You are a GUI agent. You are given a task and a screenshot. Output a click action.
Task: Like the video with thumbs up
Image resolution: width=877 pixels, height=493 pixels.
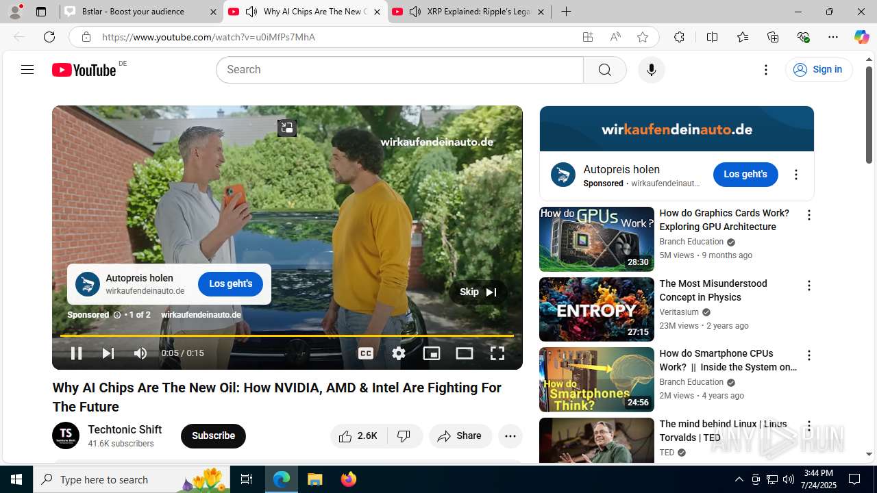(359, 436)
